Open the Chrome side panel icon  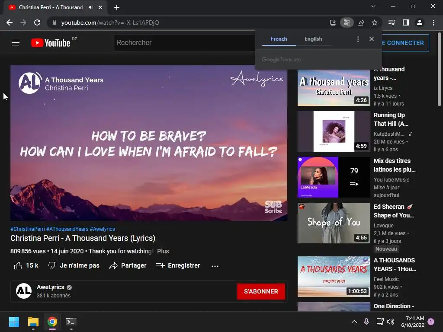click(x=406, y=22)
